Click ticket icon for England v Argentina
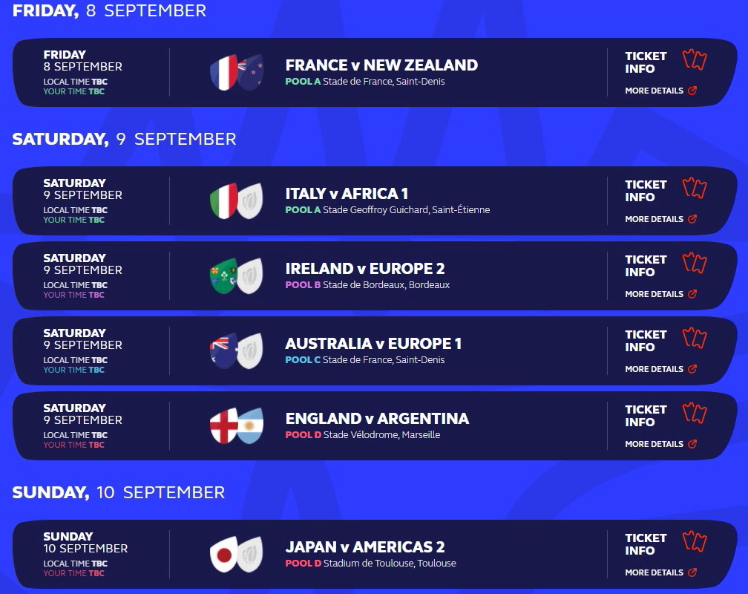The height and width of the screenshot is (594, 748). [695, 413]
